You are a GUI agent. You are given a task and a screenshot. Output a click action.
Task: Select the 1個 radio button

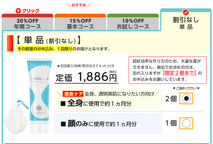pyautogui.click(x=186, y=123)
